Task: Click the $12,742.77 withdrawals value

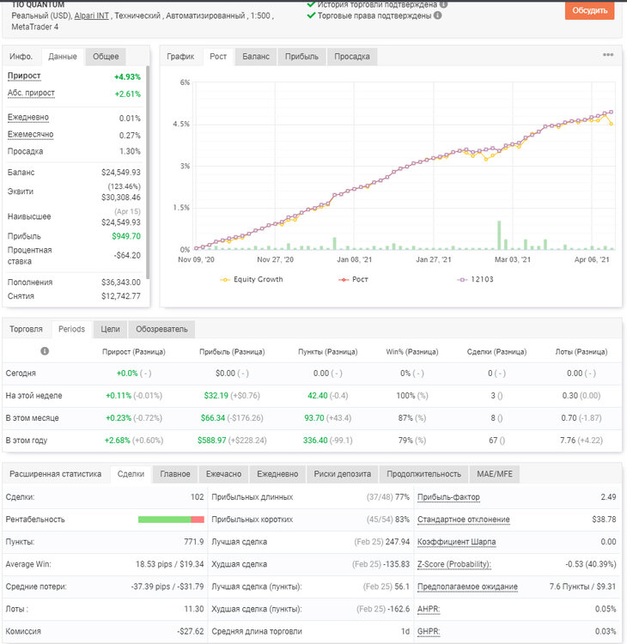Action: pos(121,296)
